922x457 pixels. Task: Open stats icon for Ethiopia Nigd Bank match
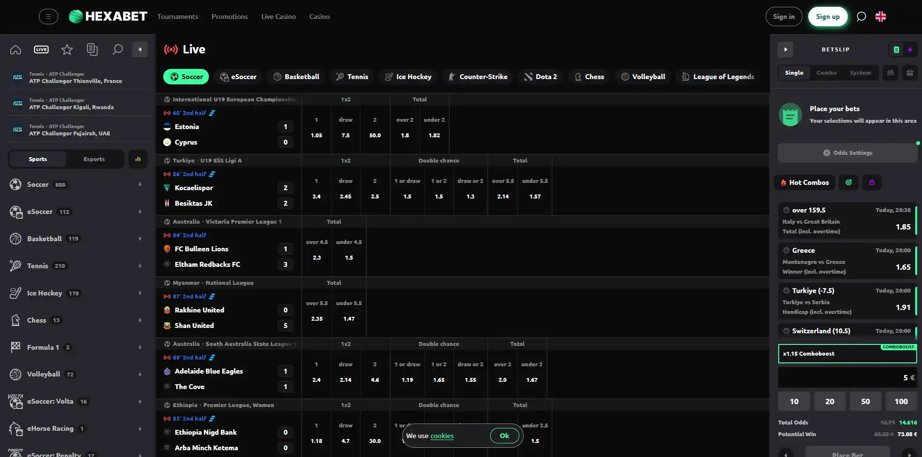(x=212, y=419)
